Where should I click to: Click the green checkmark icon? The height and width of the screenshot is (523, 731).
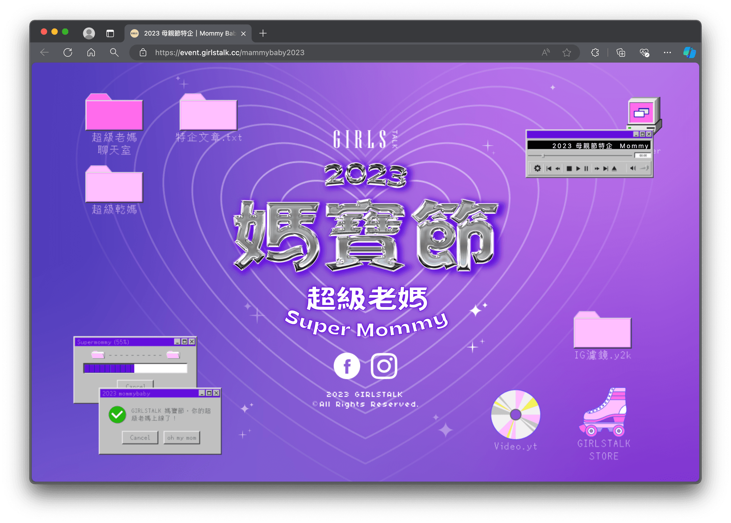click(117, 414)
